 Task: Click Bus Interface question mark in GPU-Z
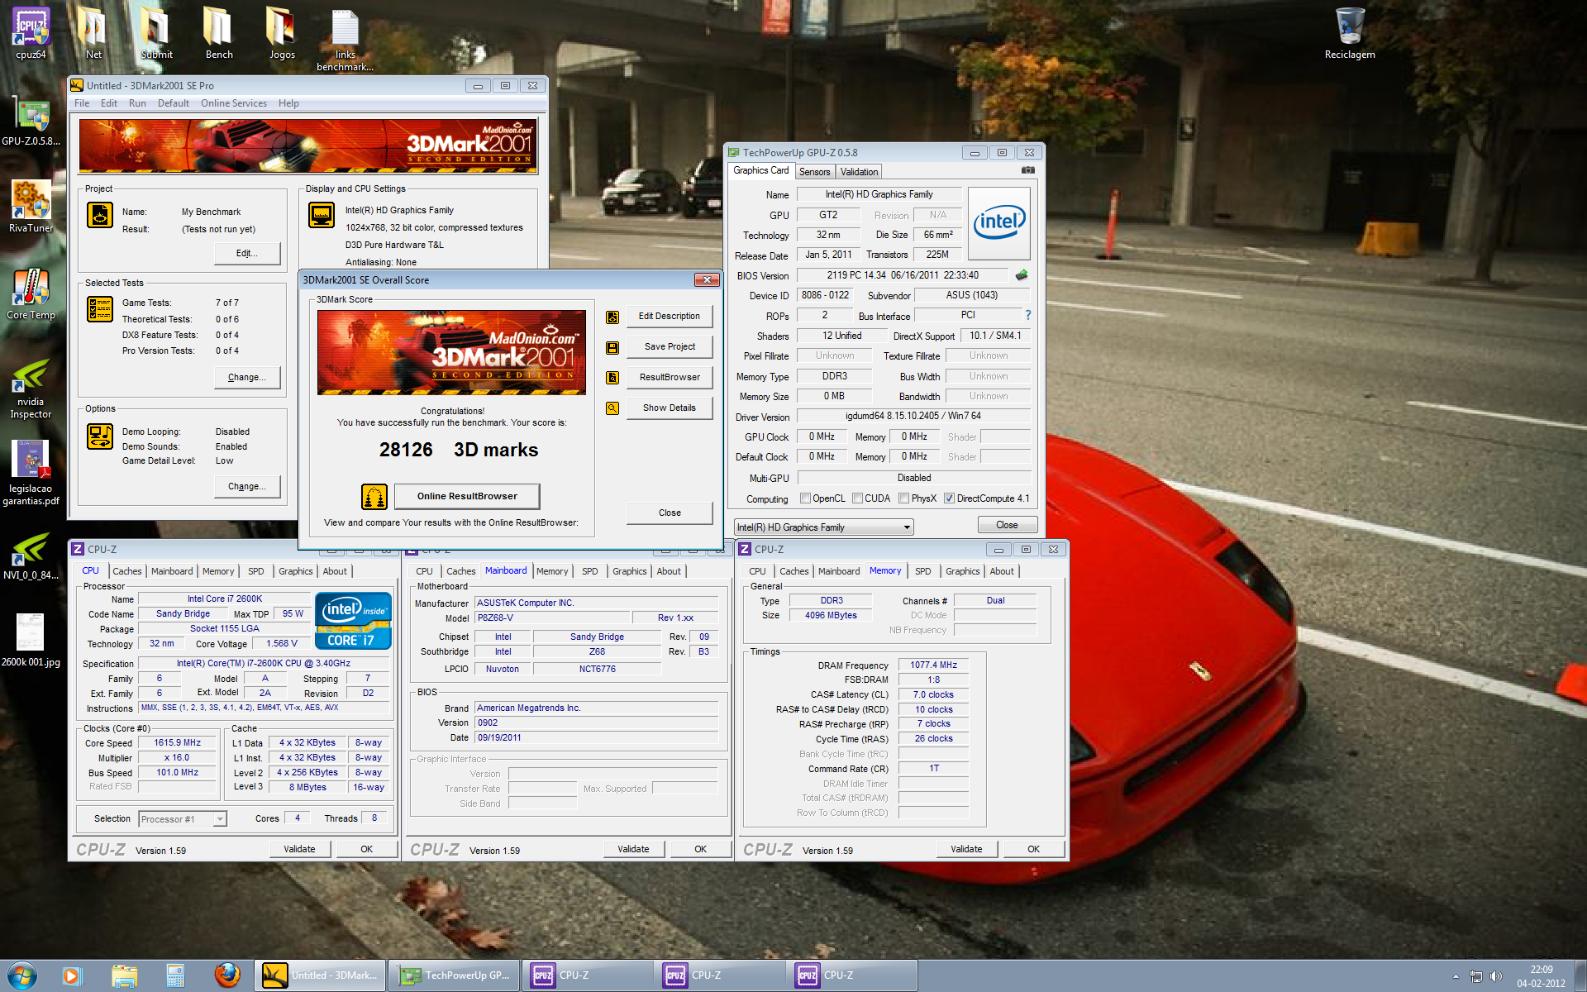click(x=1028, y=315)
